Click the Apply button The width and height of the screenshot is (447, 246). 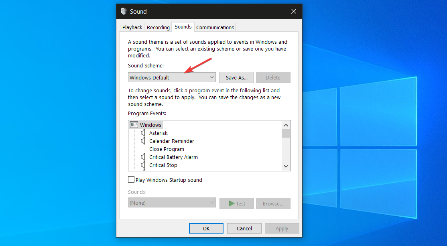[282, 228]
